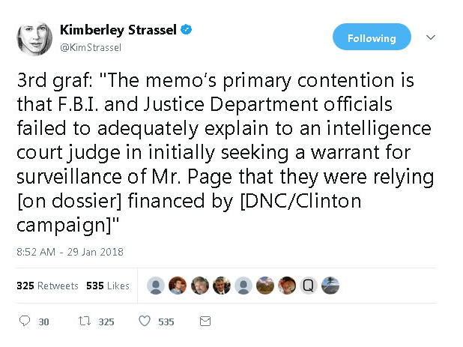This screenshot has width=463, height=347.
Task: Click the 325 count beside retweet icon
Action: click(106, 322)
